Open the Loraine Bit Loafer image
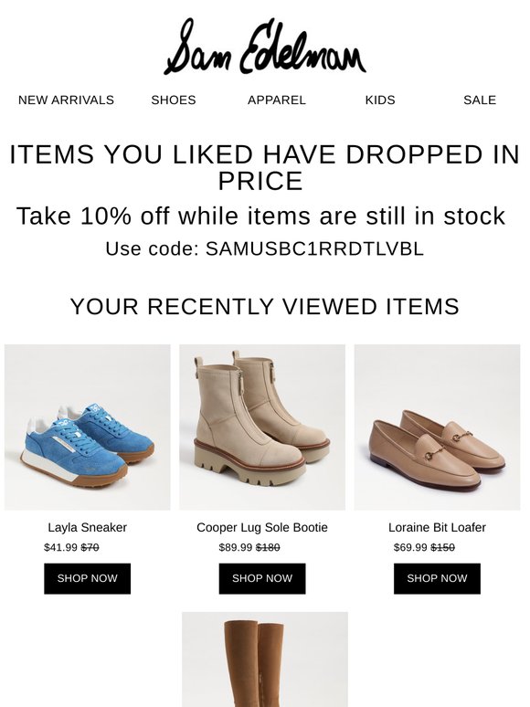 click(x=437, y=427)
